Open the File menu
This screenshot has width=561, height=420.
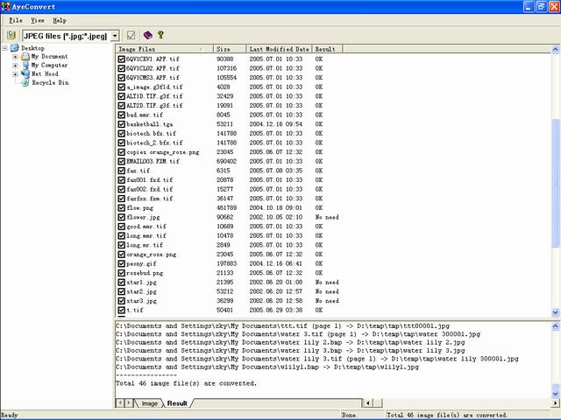click(x=16, y=19)
